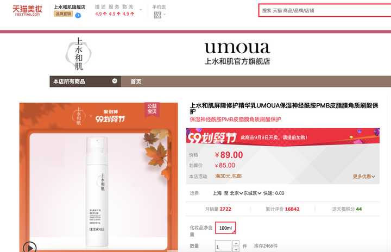The height and width of the screenshot is (252, 391).
Task: Click the umoua brand banner logo
Action: pyautogui.click(x=237, y=53)
